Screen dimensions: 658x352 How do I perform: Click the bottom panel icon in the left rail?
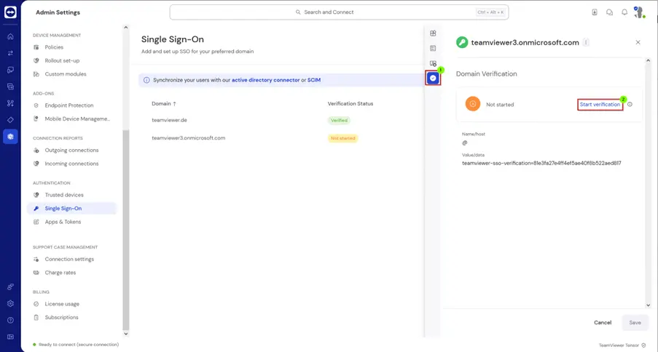(10, 337)
